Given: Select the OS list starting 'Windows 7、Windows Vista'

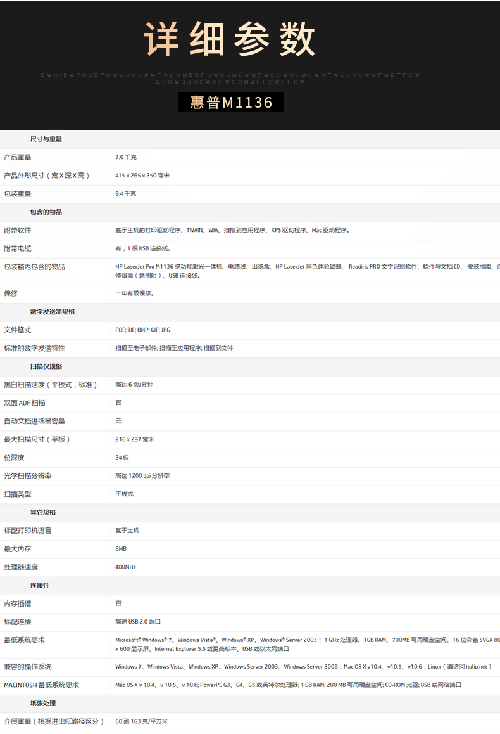Looking at the screenshot, I should pyautogui.click(x=304, y=667).
